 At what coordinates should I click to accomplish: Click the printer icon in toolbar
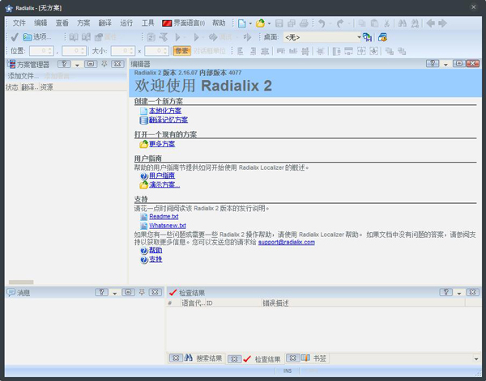[x=304, y=23]
